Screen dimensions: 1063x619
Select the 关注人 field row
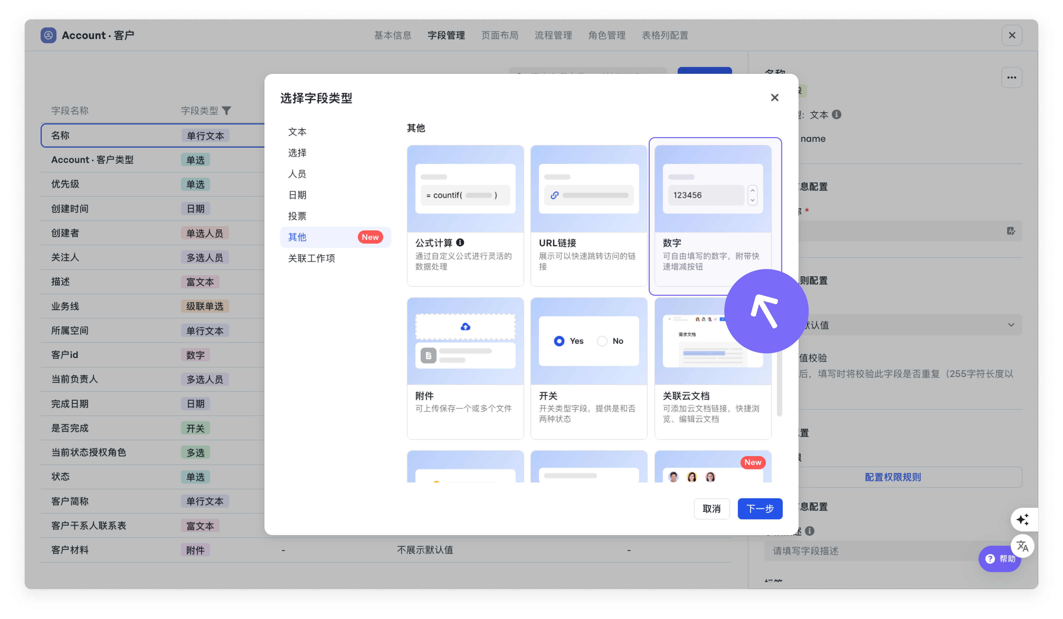[x=153, y=258]
